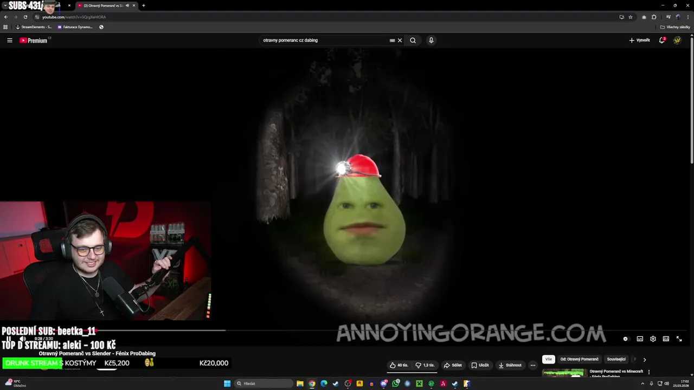
Task: Show next filter chips with arrow
Action: [644, 360]
